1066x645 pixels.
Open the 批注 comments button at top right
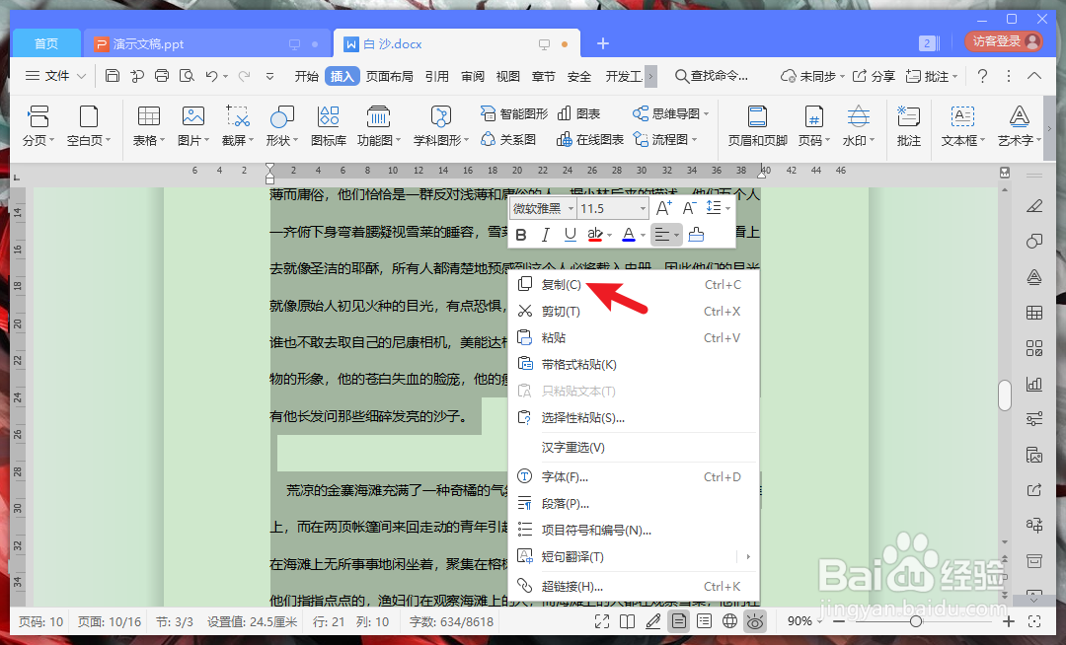(932, 76)
